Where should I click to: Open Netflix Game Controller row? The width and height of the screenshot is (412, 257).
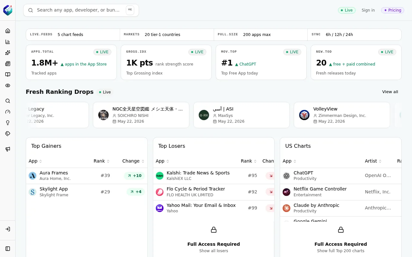coord(341,192)
